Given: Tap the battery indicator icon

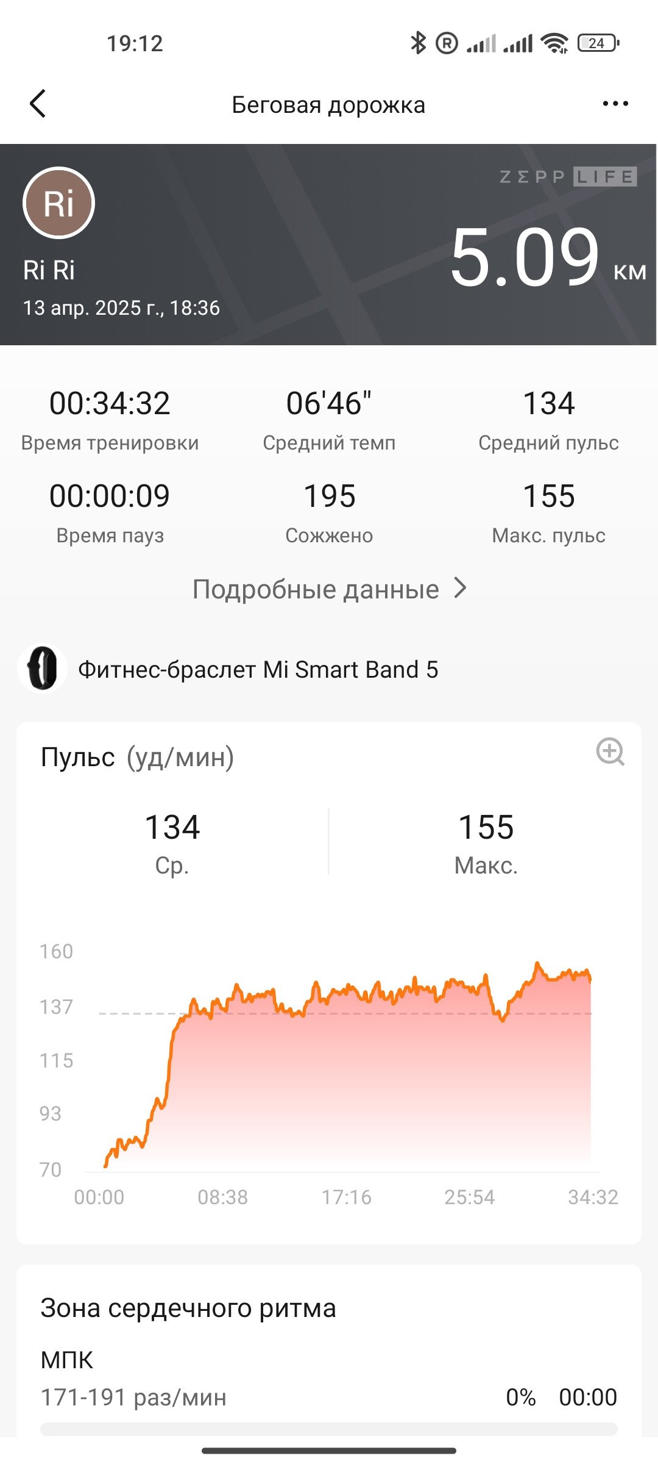Looking at the screenshot, I should pos(598,43).
